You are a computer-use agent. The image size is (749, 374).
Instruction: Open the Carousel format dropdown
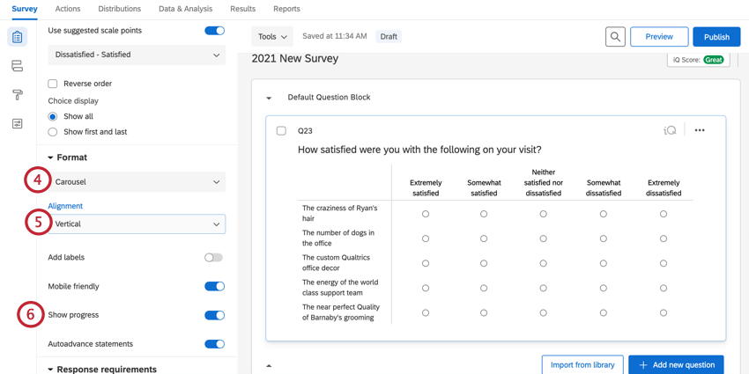[x=137, y=182]
